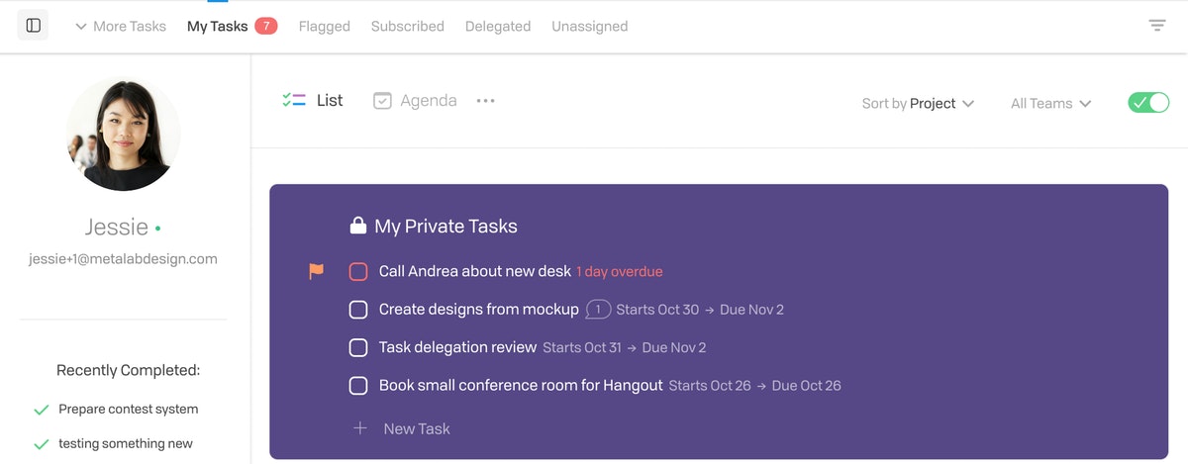This screenshot has width=1188, height=464.
Task: Open the filter icon at top right
Action: (1157, 26)
